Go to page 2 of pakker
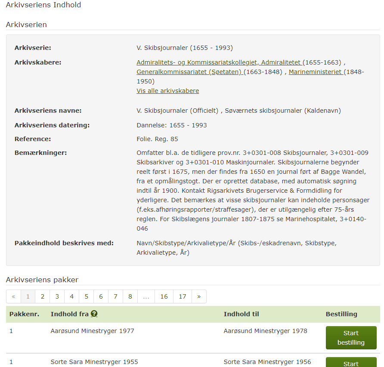The image size is (384, 367). coord(43,296)
